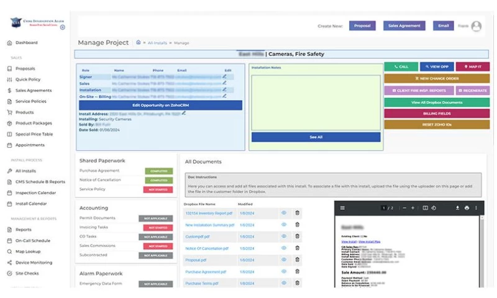Edit the Signer contact row
Screen dimensions: 497x298
click(x=224, y=76)
